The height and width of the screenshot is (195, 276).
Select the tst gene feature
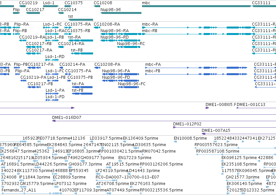point(81,20)
